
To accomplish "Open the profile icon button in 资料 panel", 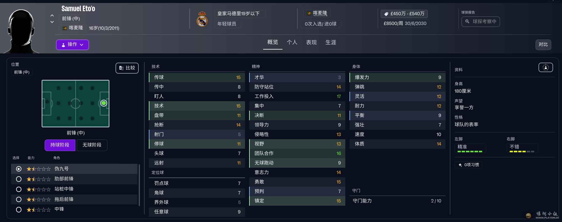I will pos(546,68).
